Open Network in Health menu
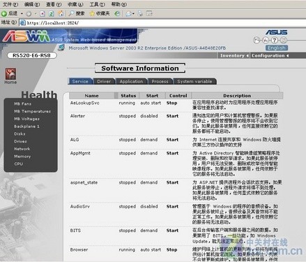Screen dimensions: 306x262 [22, 149]
